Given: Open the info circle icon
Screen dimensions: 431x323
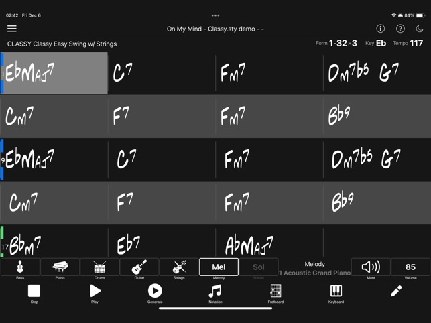Looking at the screenshot, I should click(x=381, y=29).
